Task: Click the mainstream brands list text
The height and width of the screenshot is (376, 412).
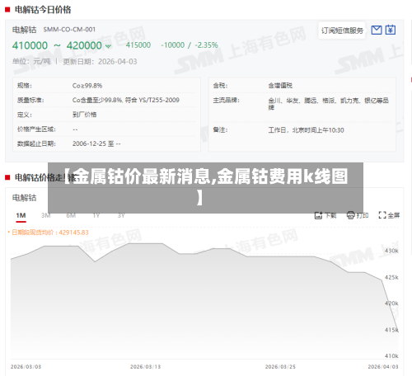Action: tap(329, 104)
